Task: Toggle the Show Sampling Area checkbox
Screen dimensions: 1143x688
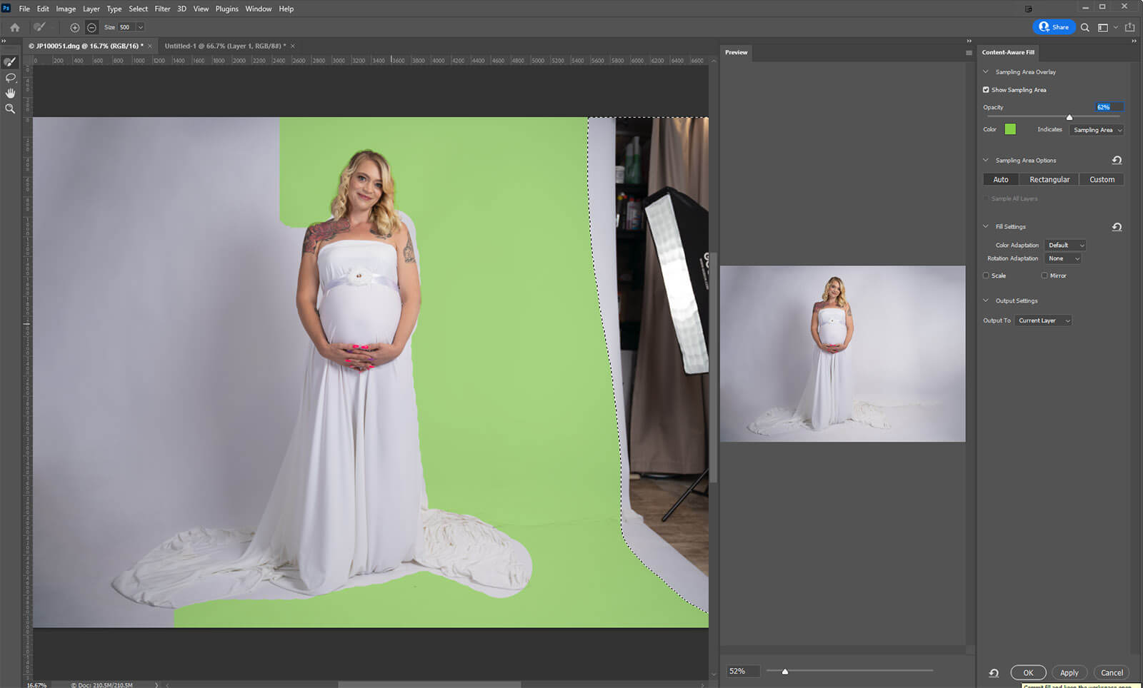Action: coord(986,90)
